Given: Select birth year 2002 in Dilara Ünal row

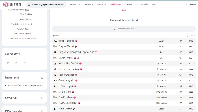Looking at the screenshot, I should [x=191, y=92].
